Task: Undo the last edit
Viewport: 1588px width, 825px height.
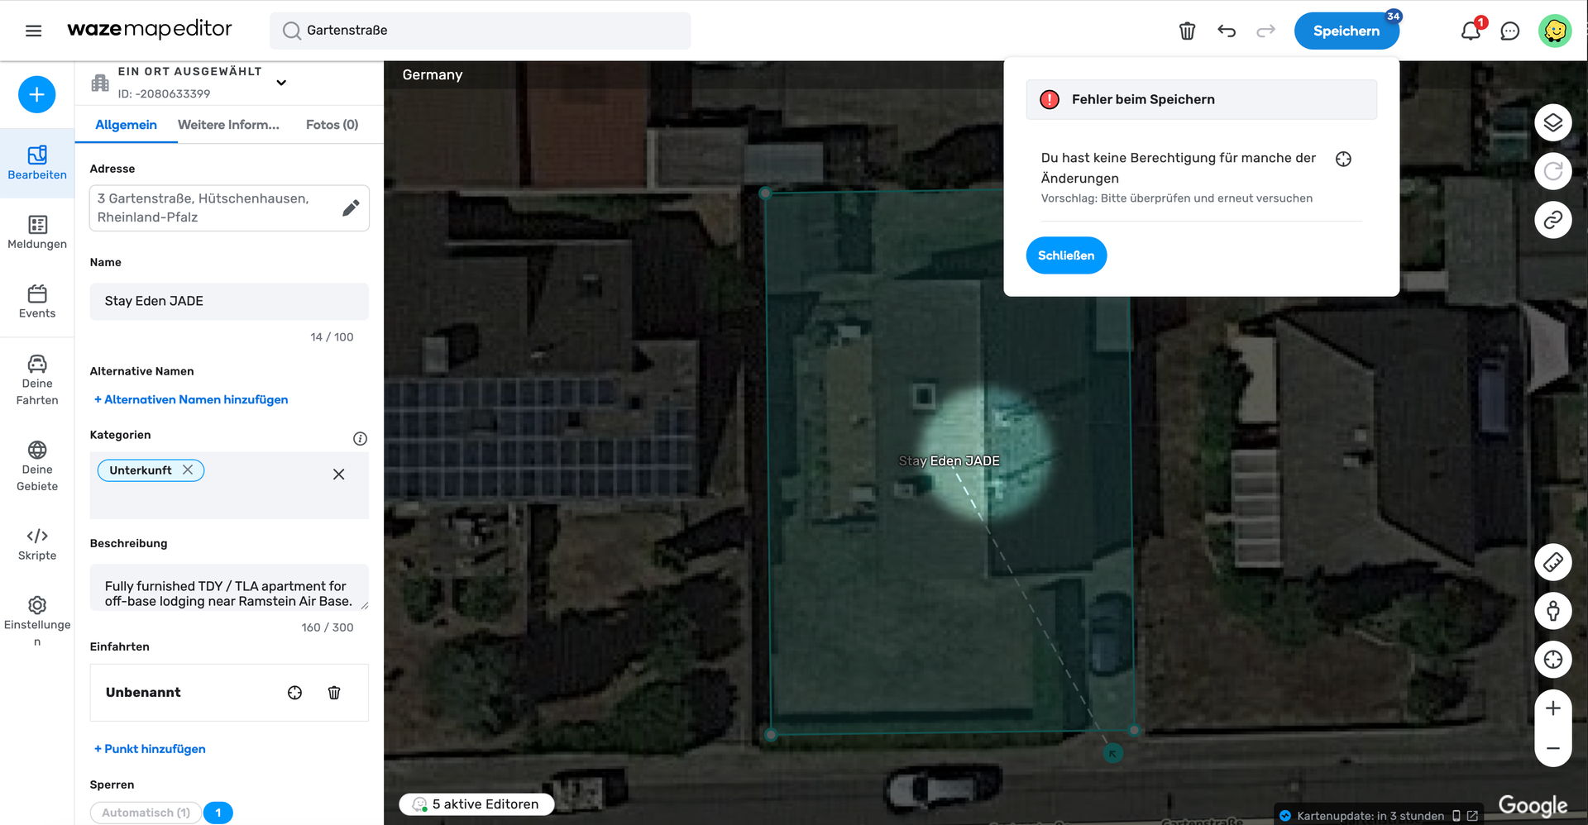Action: pos(1227,31)
